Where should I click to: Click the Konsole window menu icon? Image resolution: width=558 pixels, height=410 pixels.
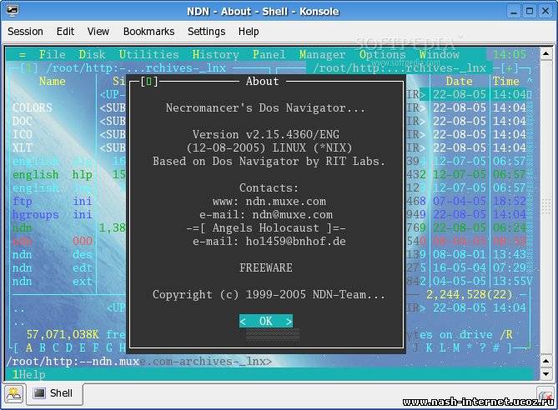pyautogui.click(x=13, y=11)
